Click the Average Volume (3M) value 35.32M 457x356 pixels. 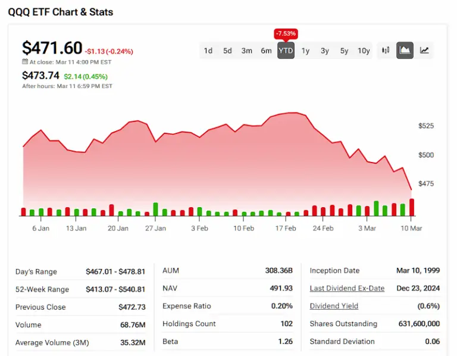click(133, 342)
